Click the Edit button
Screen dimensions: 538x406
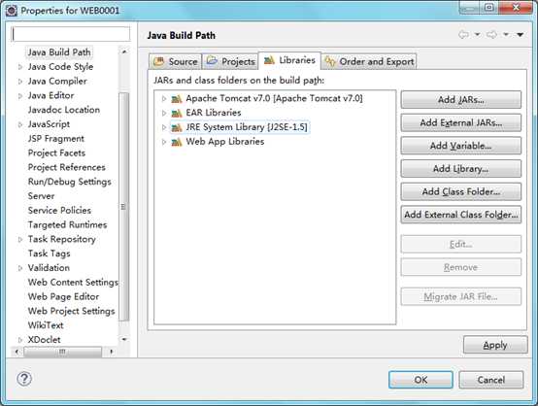pyautogui.click(x=461, y=244)
